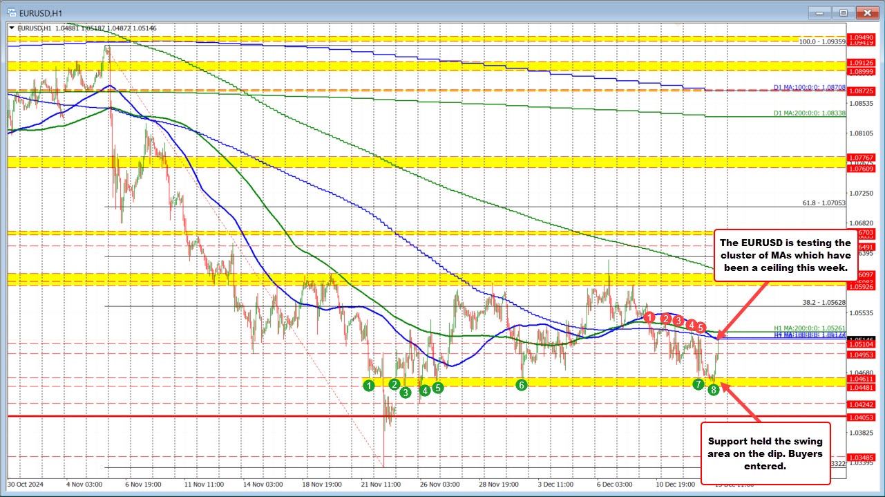This screenshot has height=497, width=885.
Task: Select green marker 1 at the 21 Nov low
Action: (x=370, y=385)
